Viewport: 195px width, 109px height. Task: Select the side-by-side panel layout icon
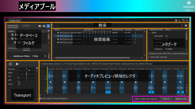tap(44, 26)
